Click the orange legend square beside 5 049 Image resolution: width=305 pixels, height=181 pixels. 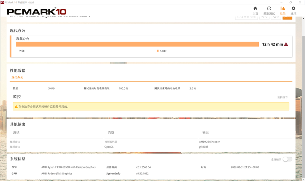click(x=157, y=51)
